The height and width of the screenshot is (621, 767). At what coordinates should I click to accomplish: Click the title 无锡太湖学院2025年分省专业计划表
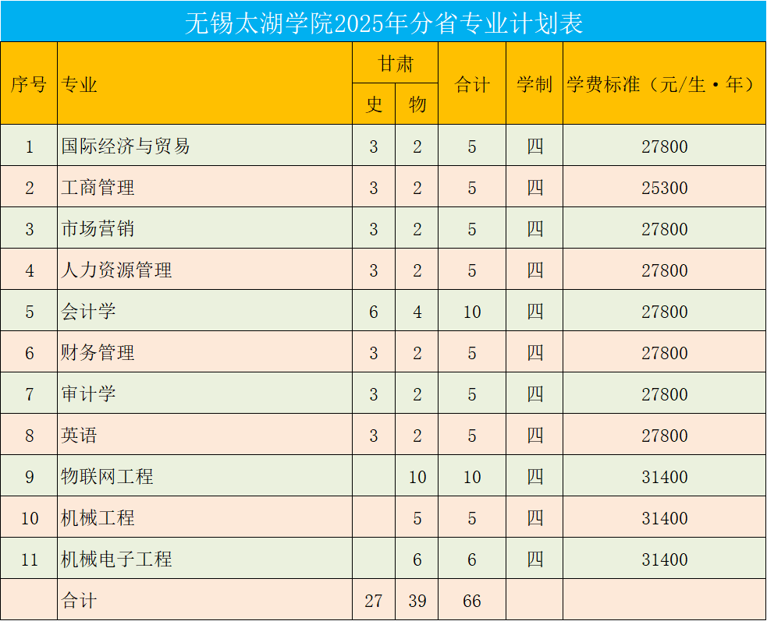[384, 23]
